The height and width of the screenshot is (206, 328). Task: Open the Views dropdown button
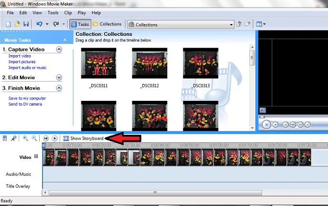tap(261, 24)
